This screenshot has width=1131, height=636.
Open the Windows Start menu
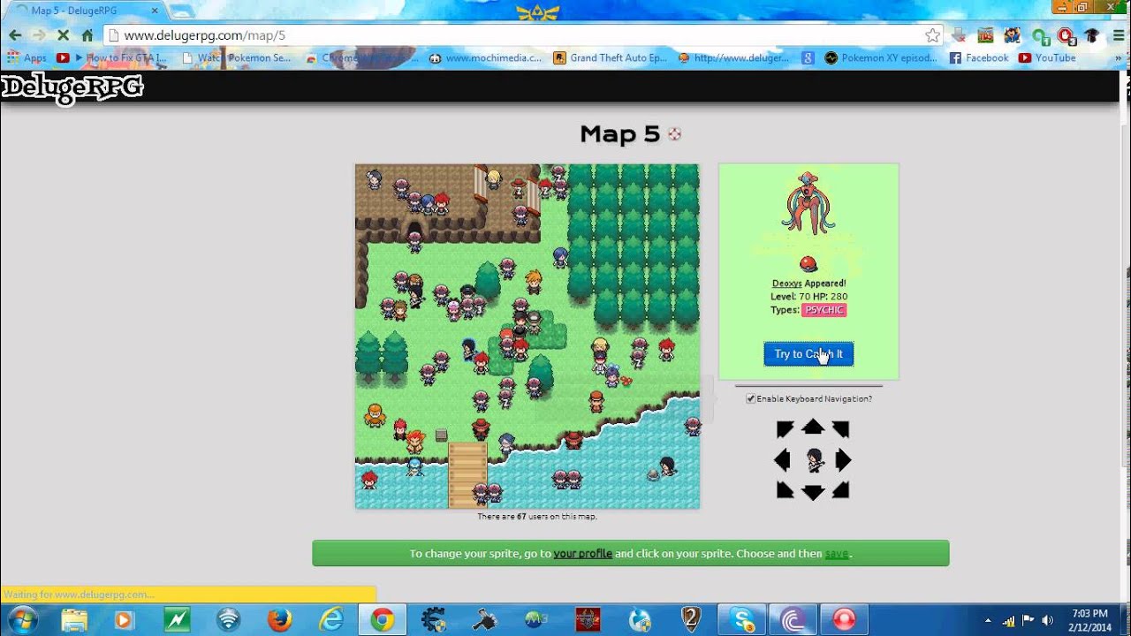[x=21, y=619]
